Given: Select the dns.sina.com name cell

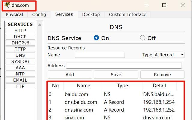Looking at the screenshot, I should (79, 110).
